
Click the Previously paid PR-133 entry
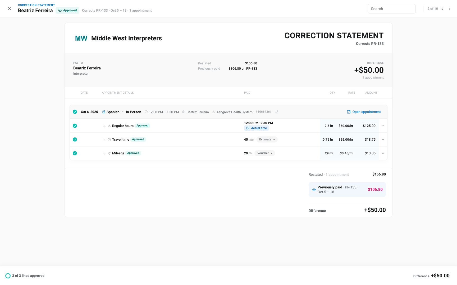click(347, 189)
